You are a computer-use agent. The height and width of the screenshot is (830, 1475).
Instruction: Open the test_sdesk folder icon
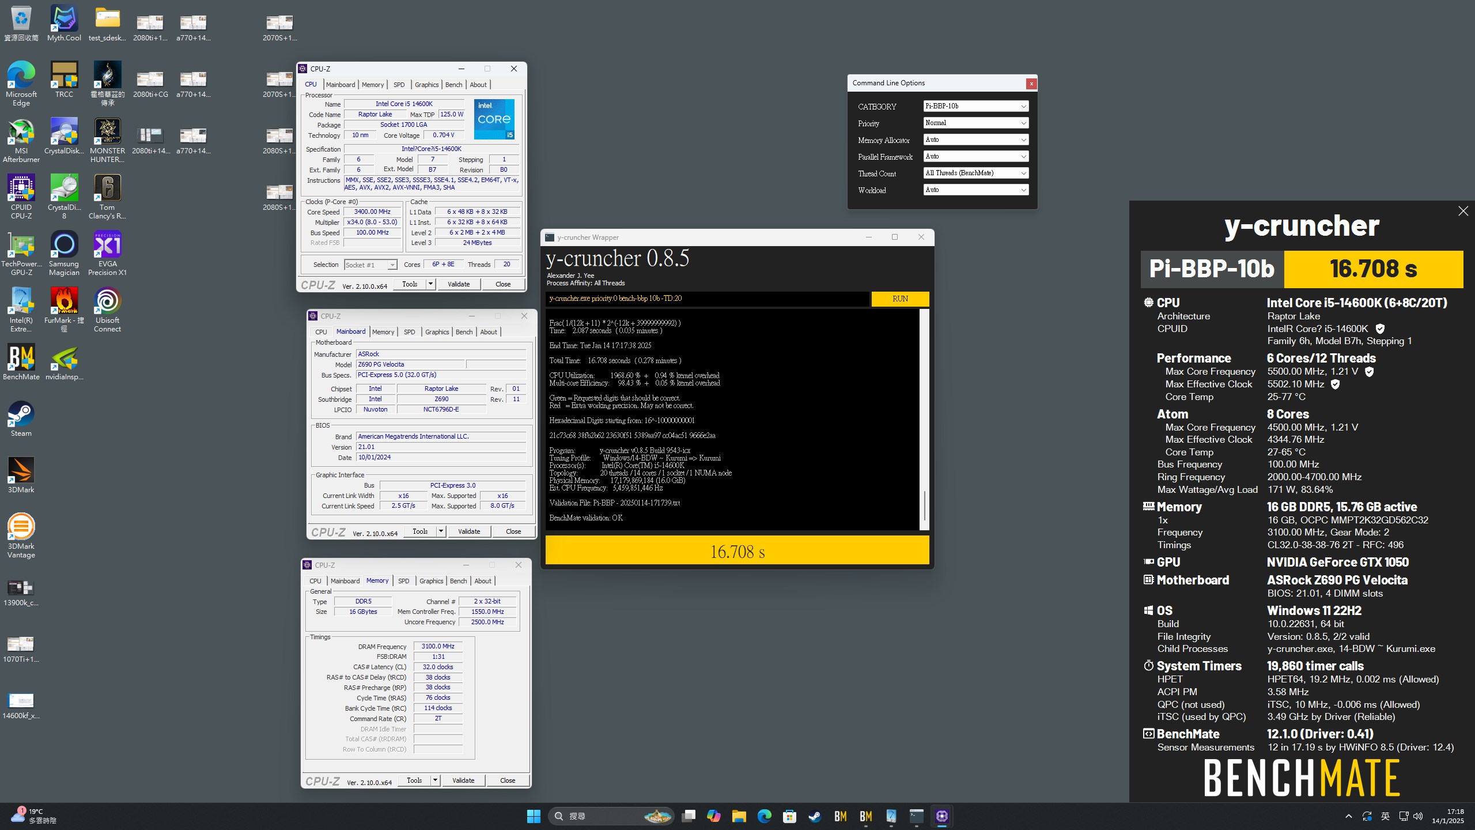click(x=107, y=23)
